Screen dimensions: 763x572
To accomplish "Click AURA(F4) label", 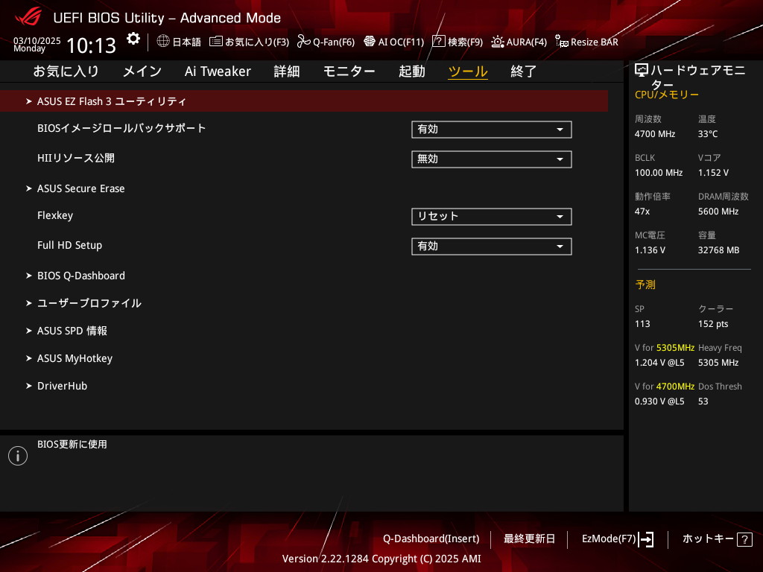I will click(x=527, y=42).
